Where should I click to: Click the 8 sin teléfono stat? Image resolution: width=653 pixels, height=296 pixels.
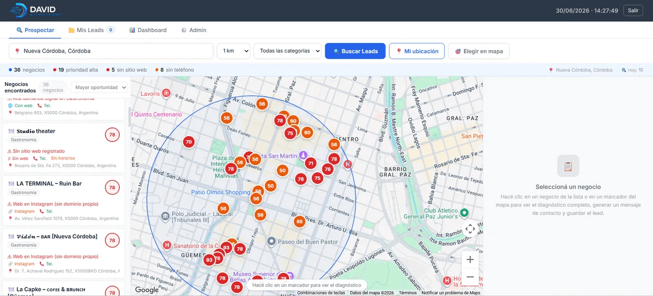[174, 70]
